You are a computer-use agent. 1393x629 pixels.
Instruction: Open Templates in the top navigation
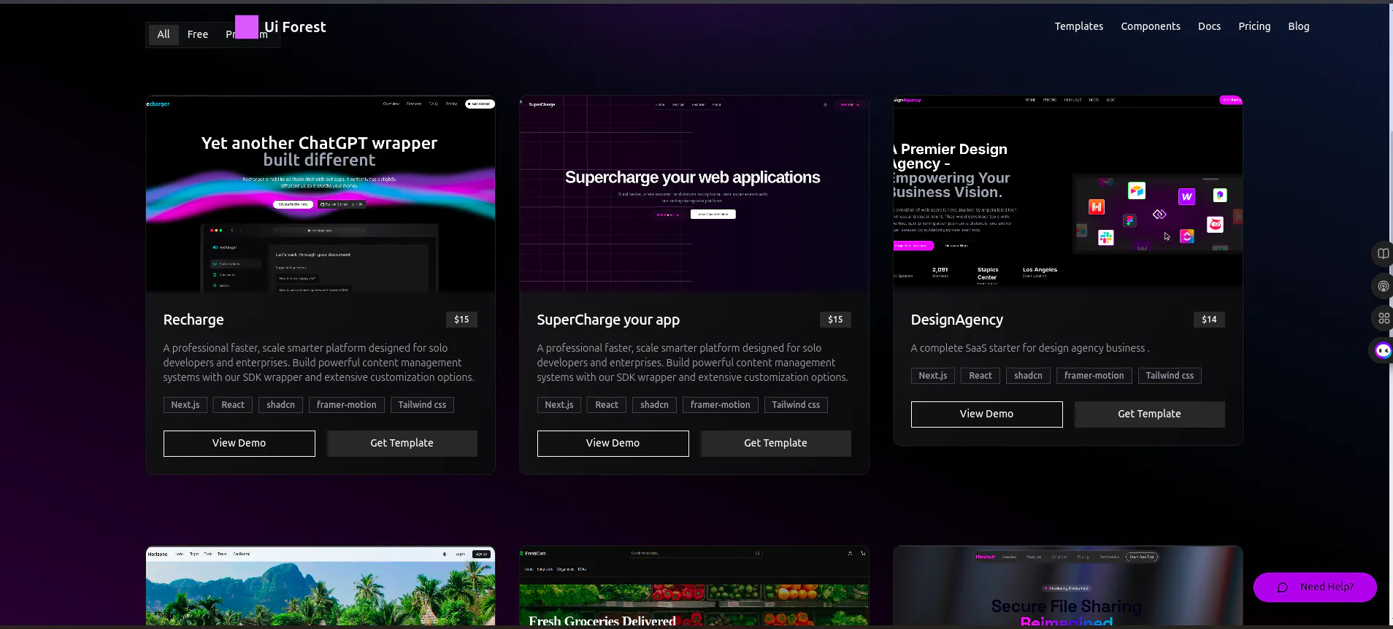pos(1078,26)
